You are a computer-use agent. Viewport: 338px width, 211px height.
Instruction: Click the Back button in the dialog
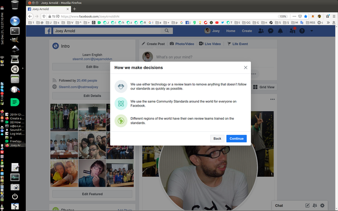coord(217,138)
